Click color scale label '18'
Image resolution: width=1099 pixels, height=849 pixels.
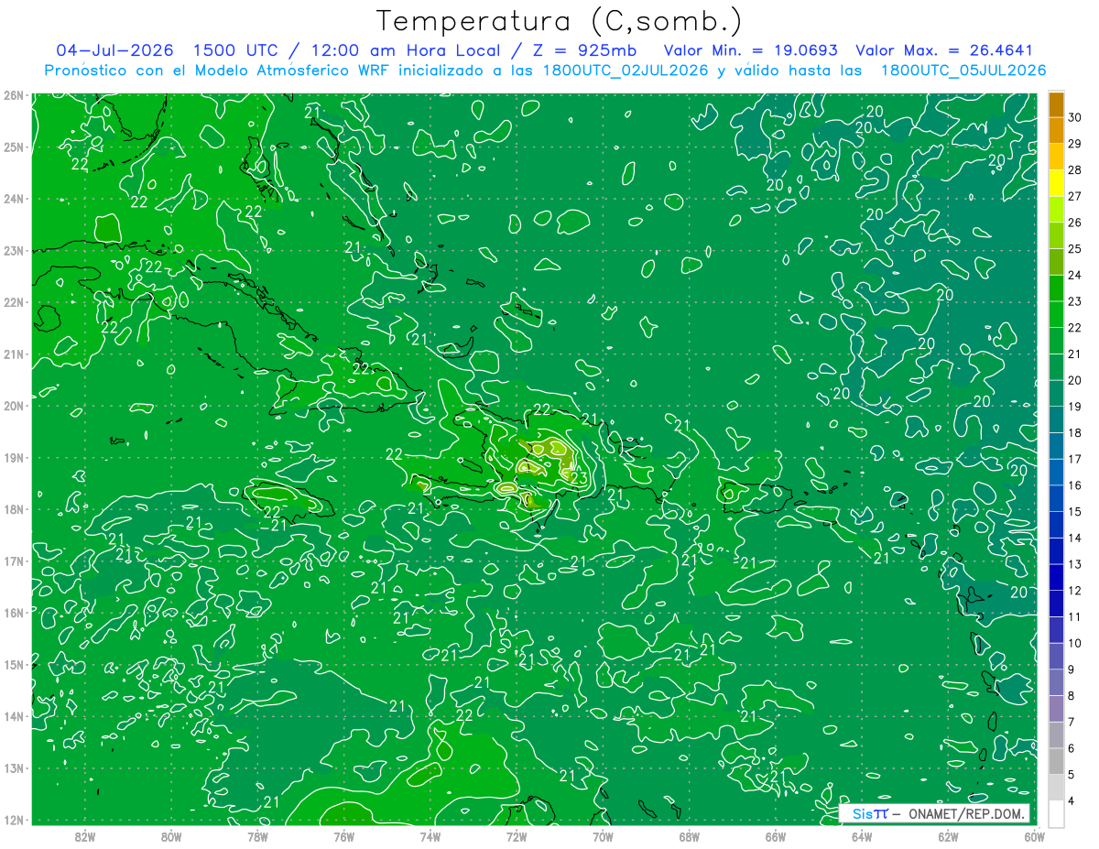pos(1074,432)
